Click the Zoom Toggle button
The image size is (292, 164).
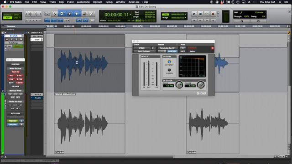(x=47, y=14)
